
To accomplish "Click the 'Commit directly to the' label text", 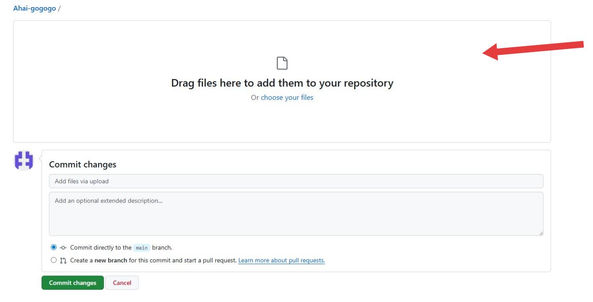I will [x=101, y=248].
